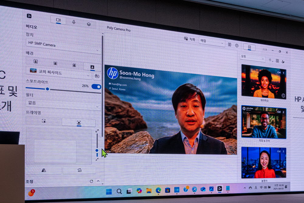
Task: Click the framing preview box
Action: tap(55, 152)
